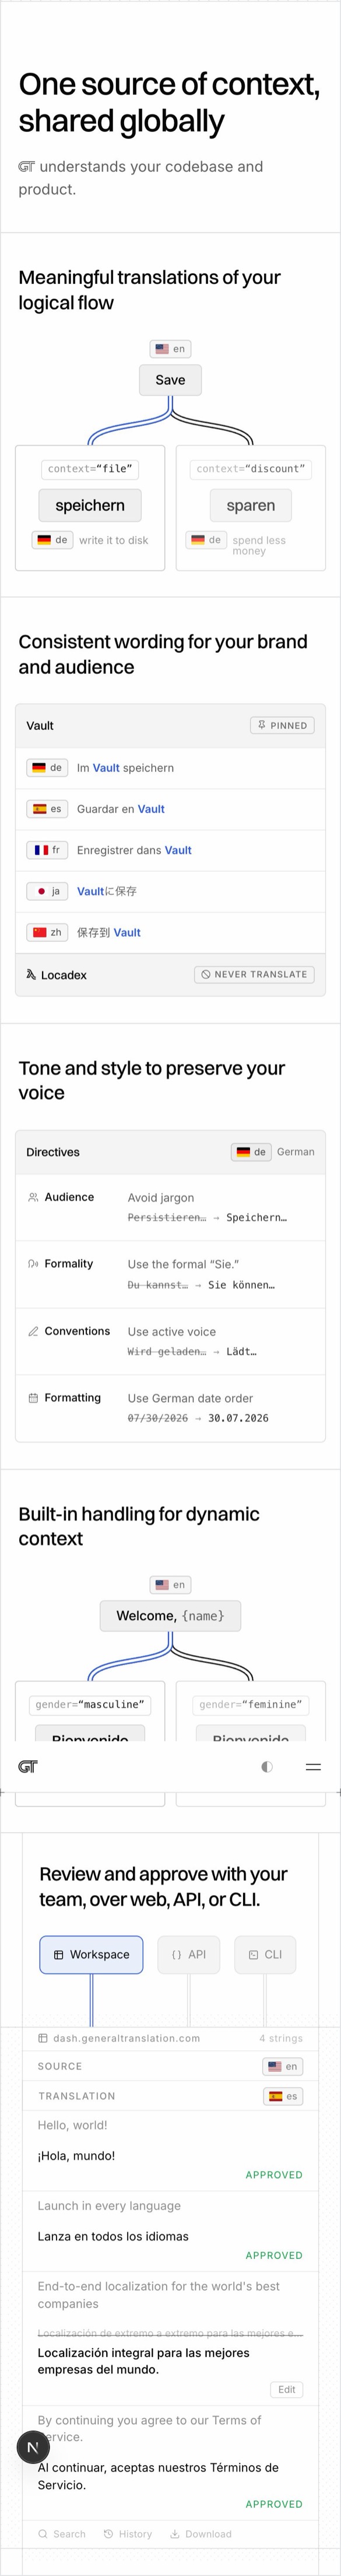341x2576 pixels.
Task: Click the context="discount" label
Action: pos(250,468)
